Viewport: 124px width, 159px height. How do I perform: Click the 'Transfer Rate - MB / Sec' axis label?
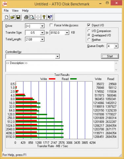(x=52, y=146)
